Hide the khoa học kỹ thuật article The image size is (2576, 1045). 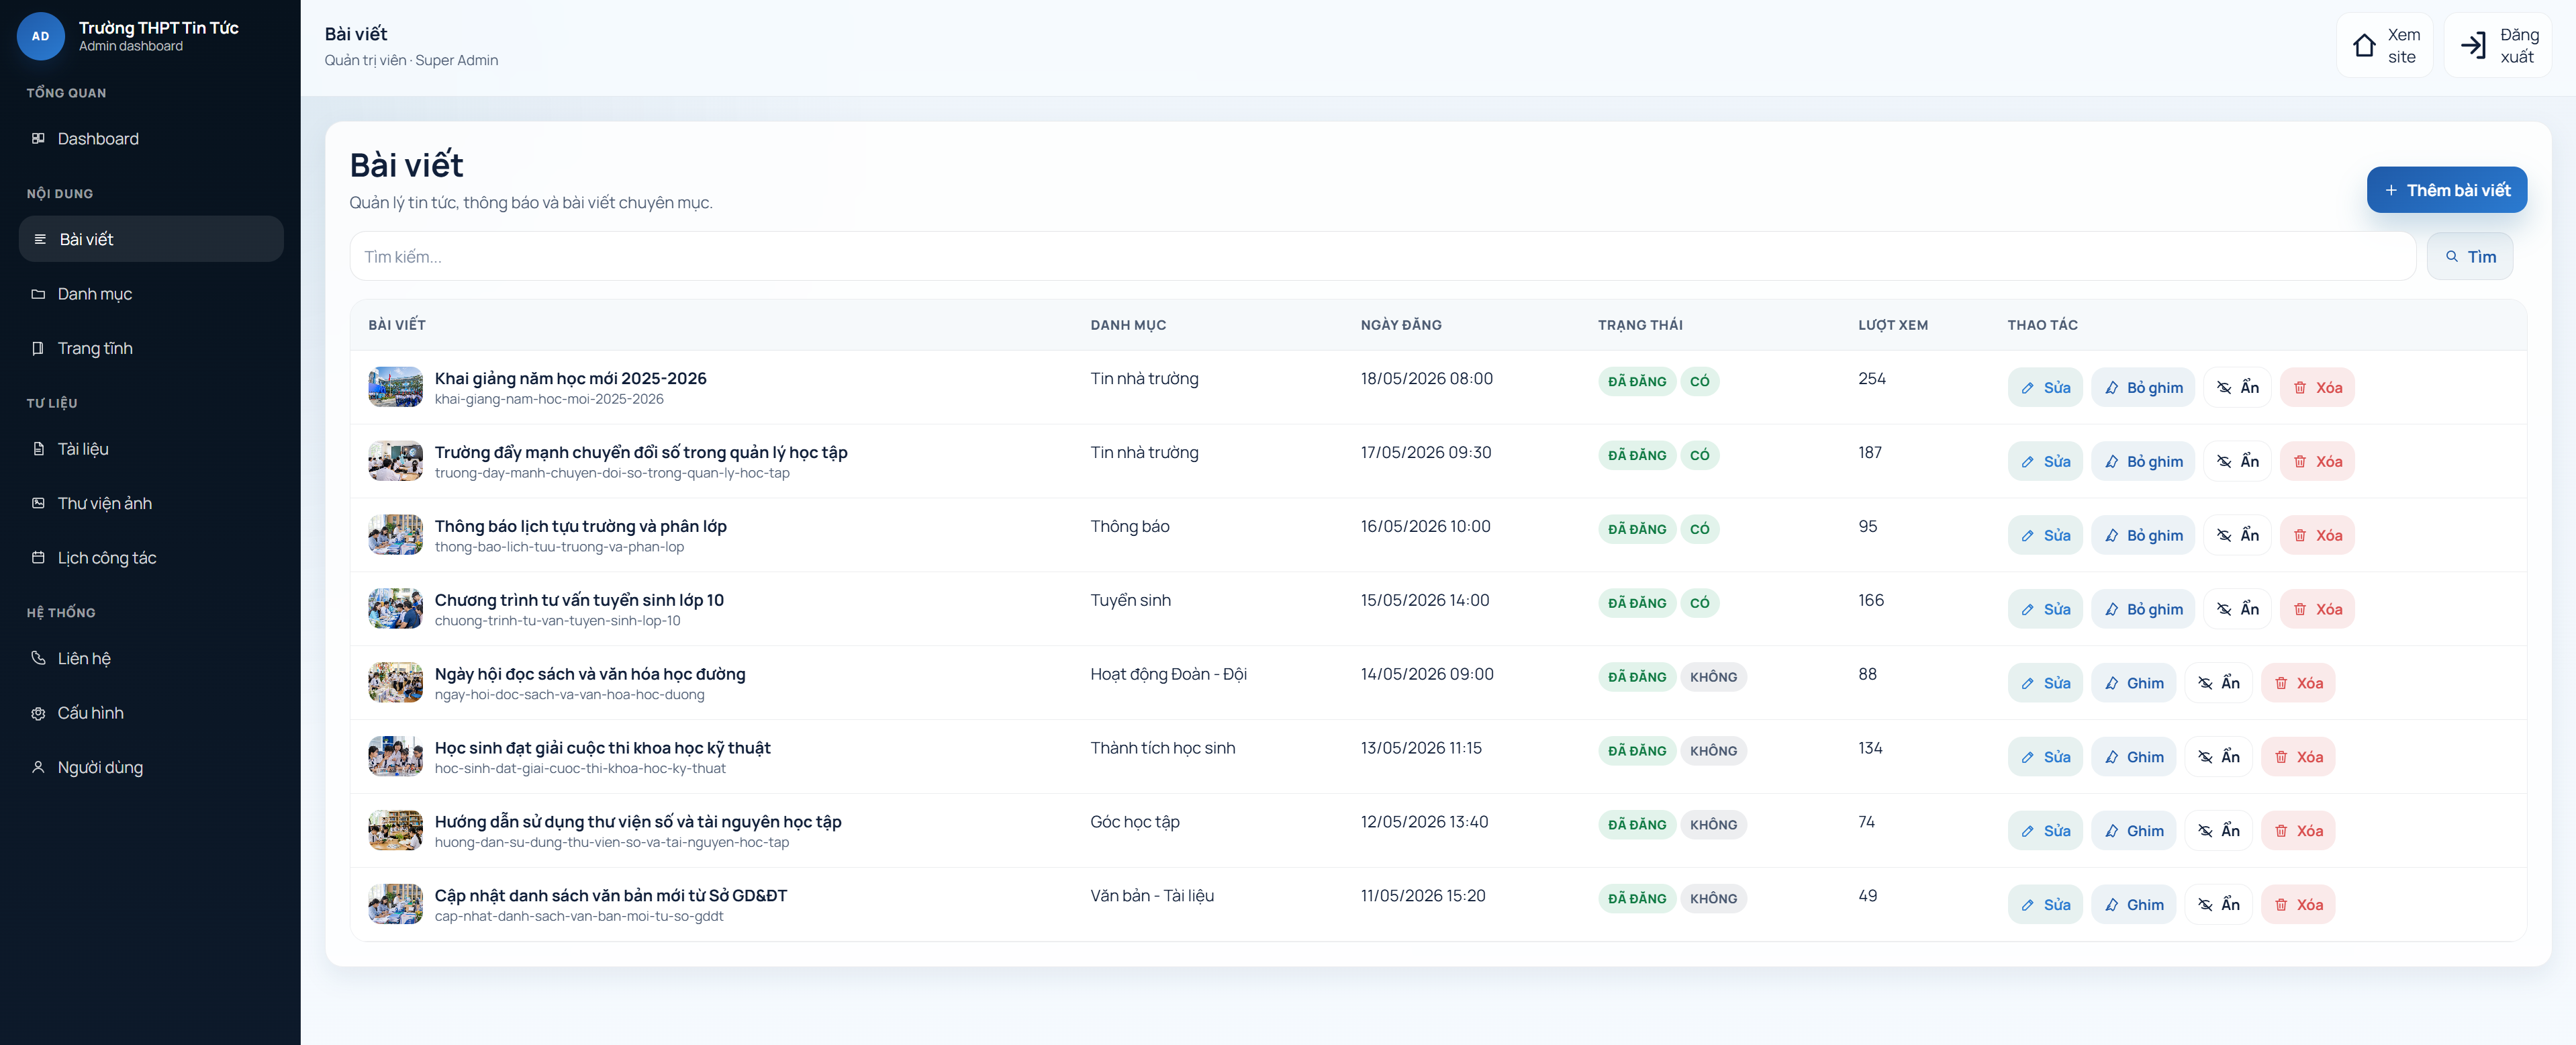(x=2219, y=758)
